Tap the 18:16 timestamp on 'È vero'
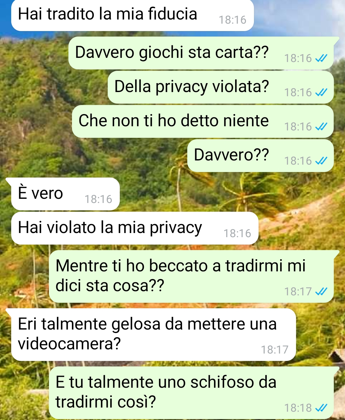Image resolution: width=345 pixels, height=420 pixels. click(98, 199)
